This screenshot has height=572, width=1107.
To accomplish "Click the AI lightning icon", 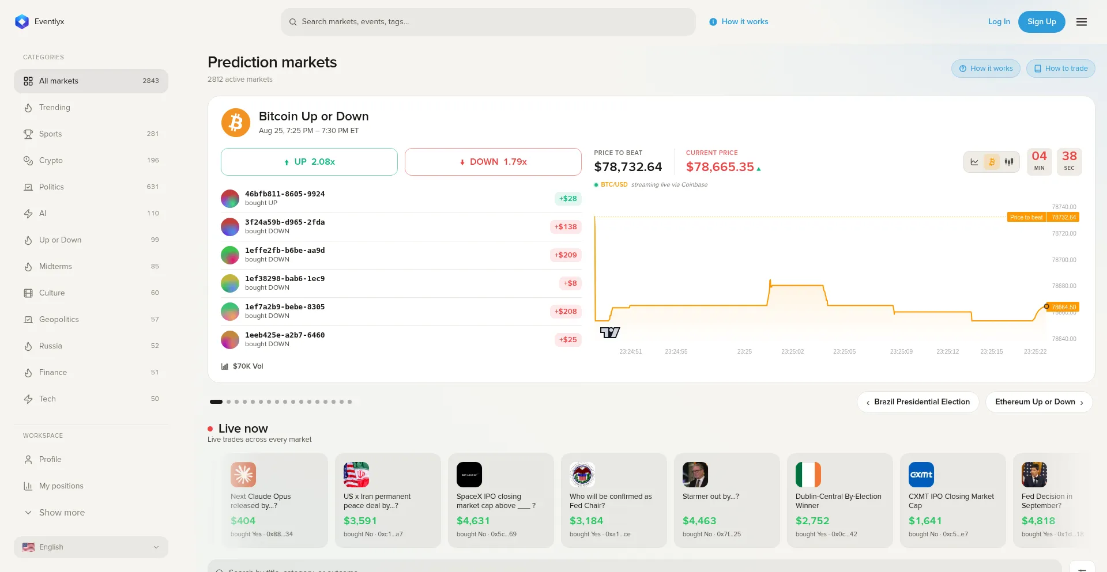I will pos(28,214).
